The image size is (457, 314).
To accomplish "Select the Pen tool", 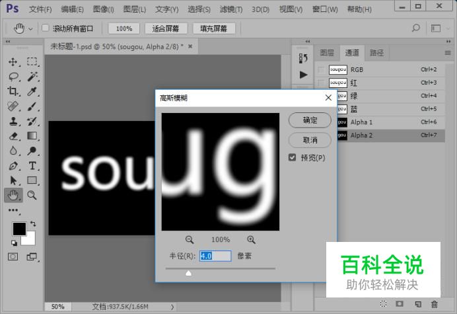I will [x=13, y=166].
